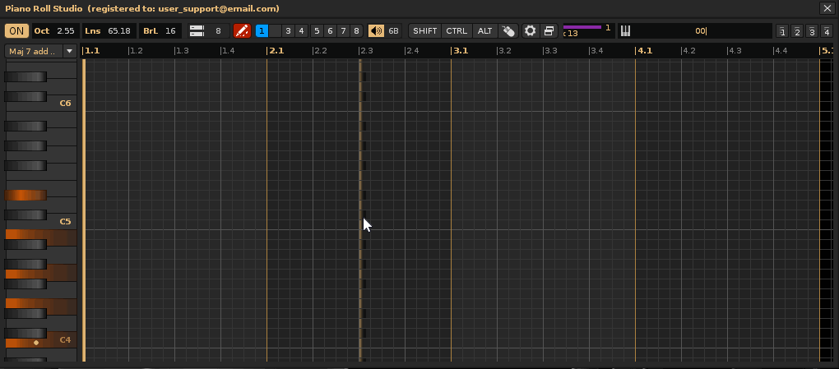The height and width of the screenshot is (369, 839).
Task: Click the mouse modifier icon
Action: pos(508,31)
